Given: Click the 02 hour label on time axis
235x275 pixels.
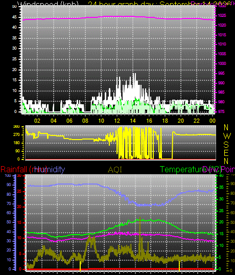Looking at the screenshot, I should [x=37, y=121].
